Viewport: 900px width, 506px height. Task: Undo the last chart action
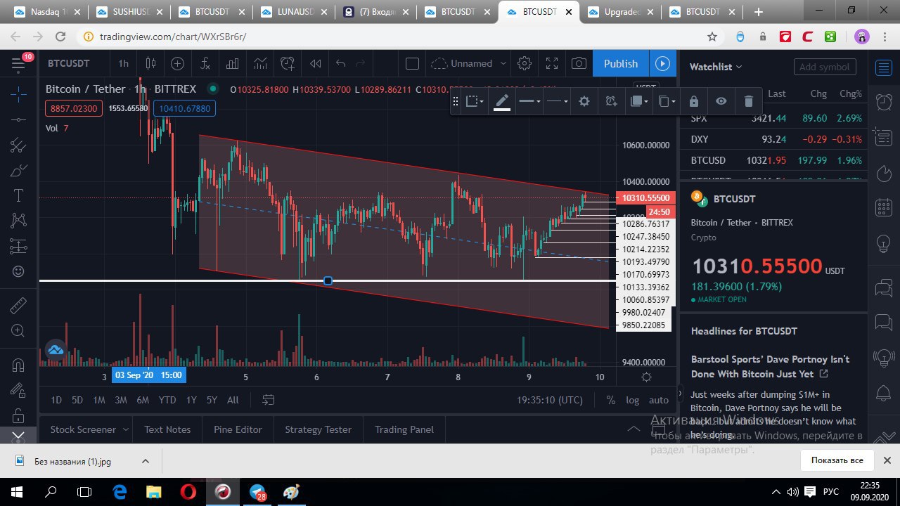(341, 63)
